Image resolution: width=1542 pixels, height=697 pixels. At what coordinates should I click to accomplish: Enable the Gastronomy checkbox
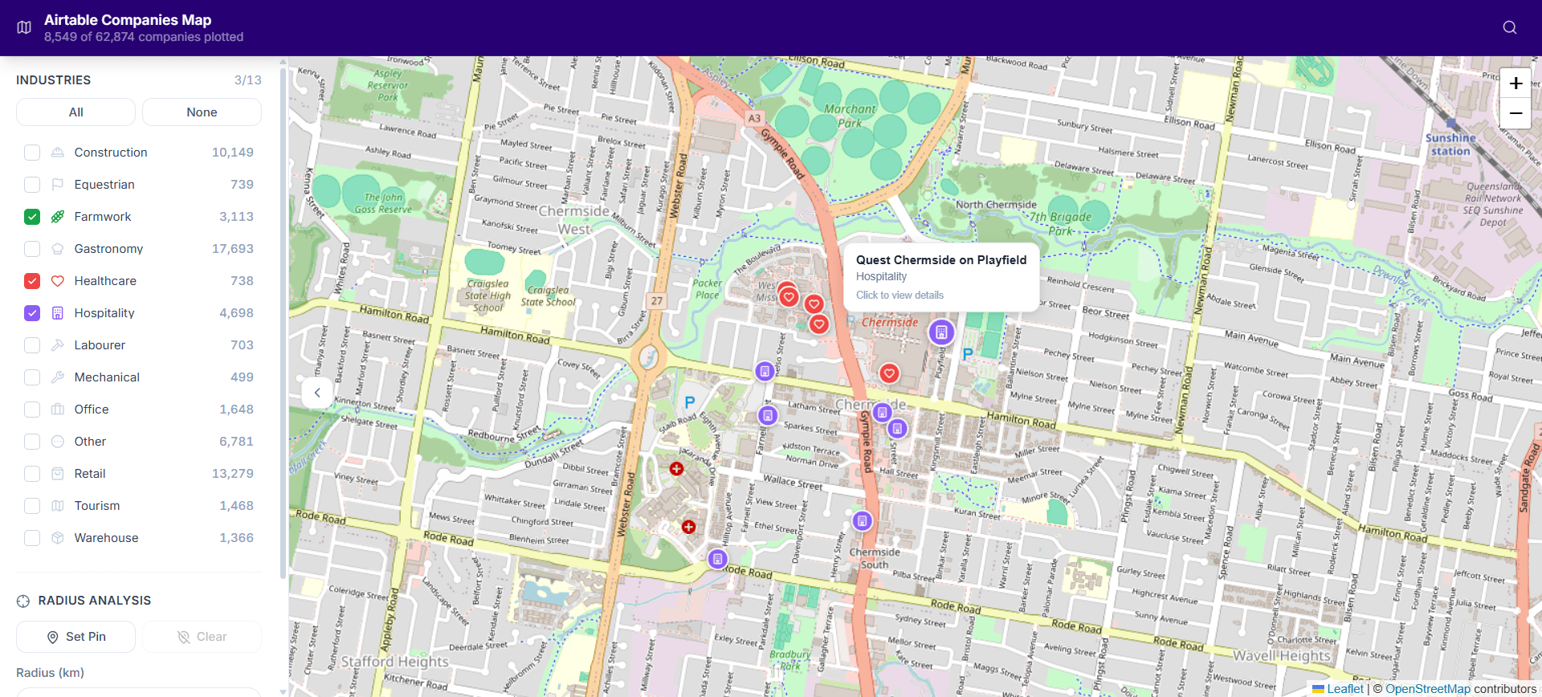(32, 249)
